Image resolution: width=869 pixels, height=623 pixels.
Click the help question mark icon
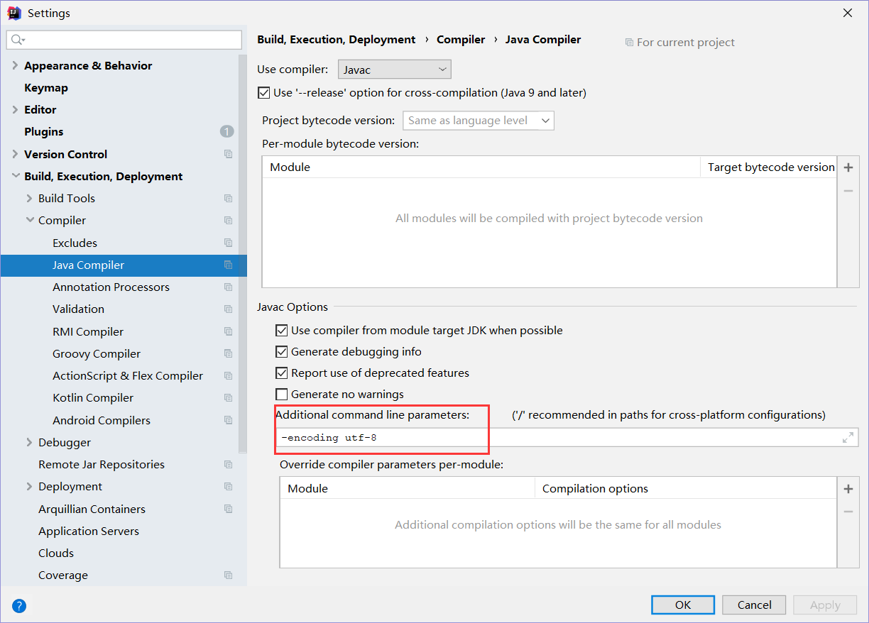19,605
